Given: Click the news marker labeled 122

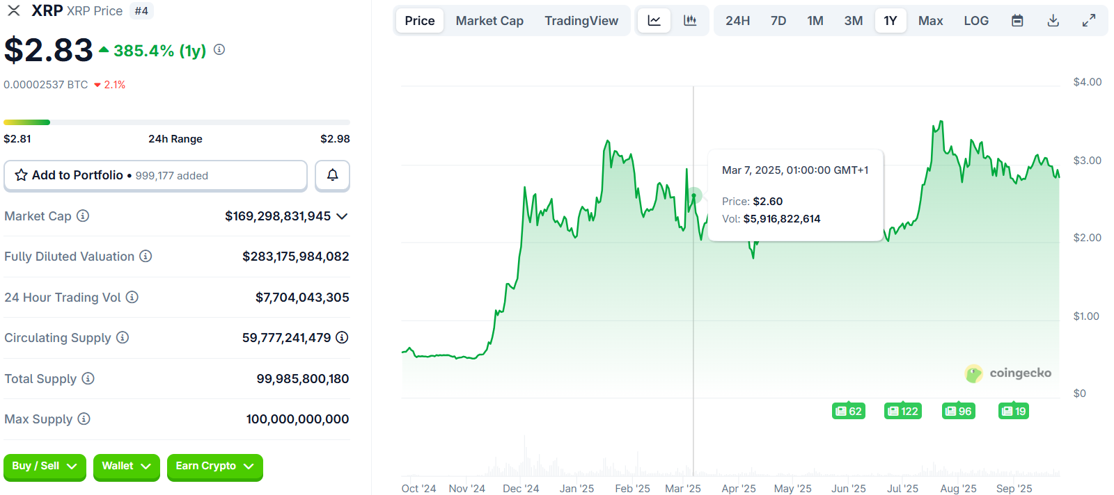Looking at the screenshot, I should pos(902,412).
